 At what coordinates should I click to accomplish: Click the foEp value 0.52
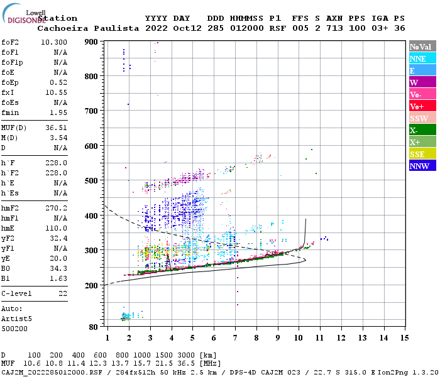pyautogui.click(x=58, y=82)
